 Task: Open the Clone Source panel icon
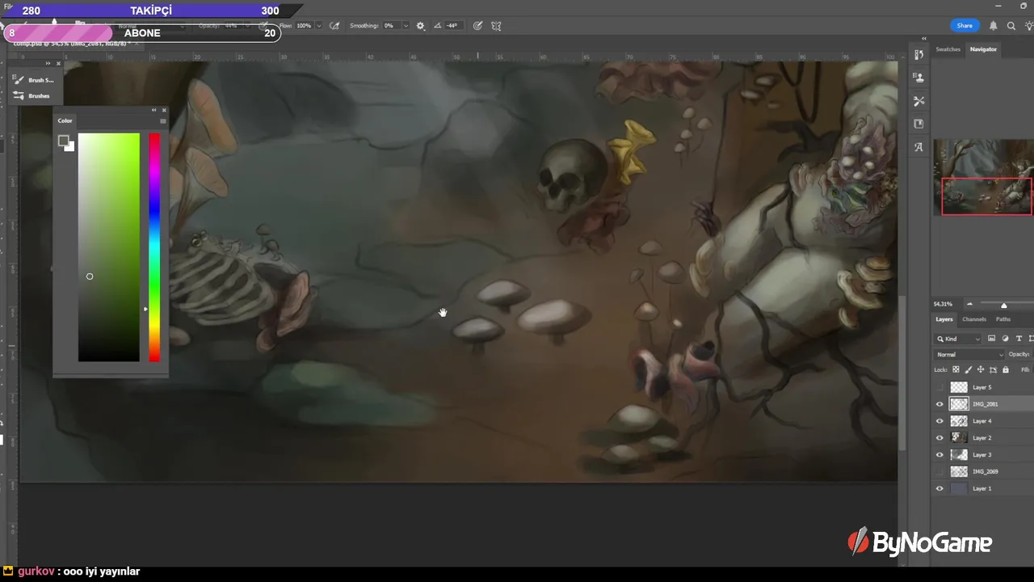click(x=918, y=78)
